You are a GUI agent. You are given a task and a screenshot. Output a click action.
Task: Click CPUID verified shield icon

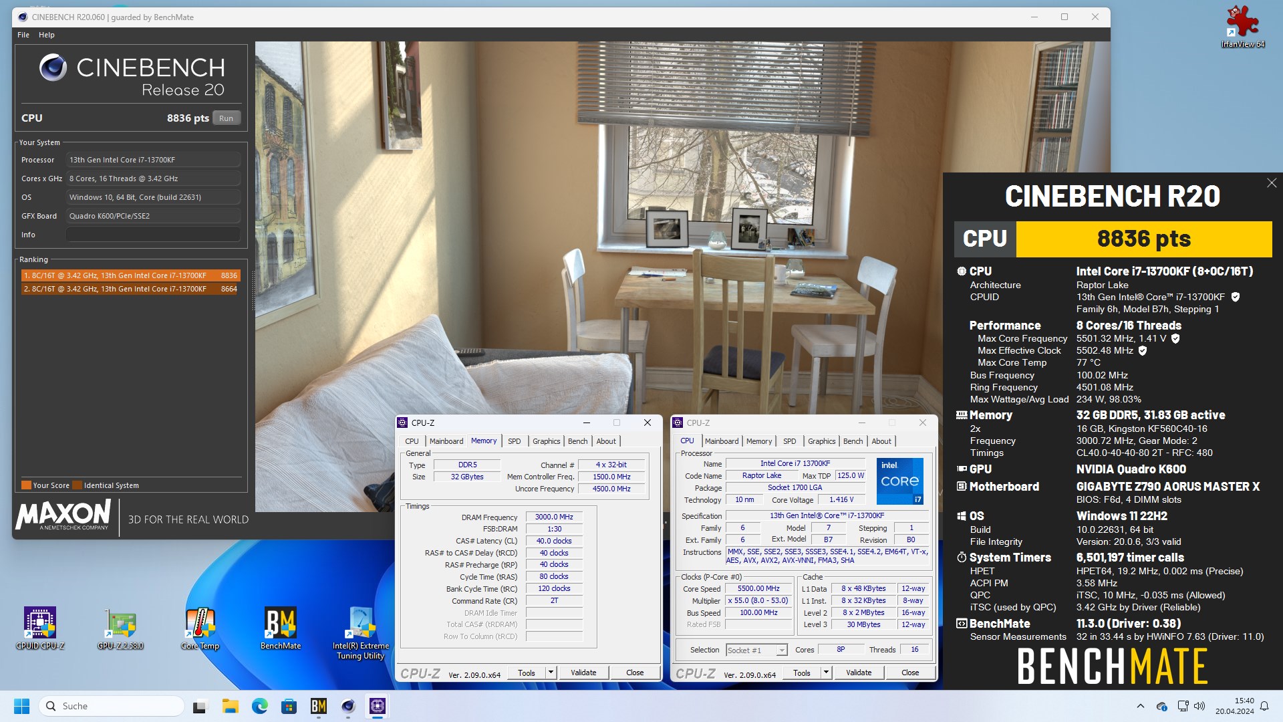coord(1236,297)
